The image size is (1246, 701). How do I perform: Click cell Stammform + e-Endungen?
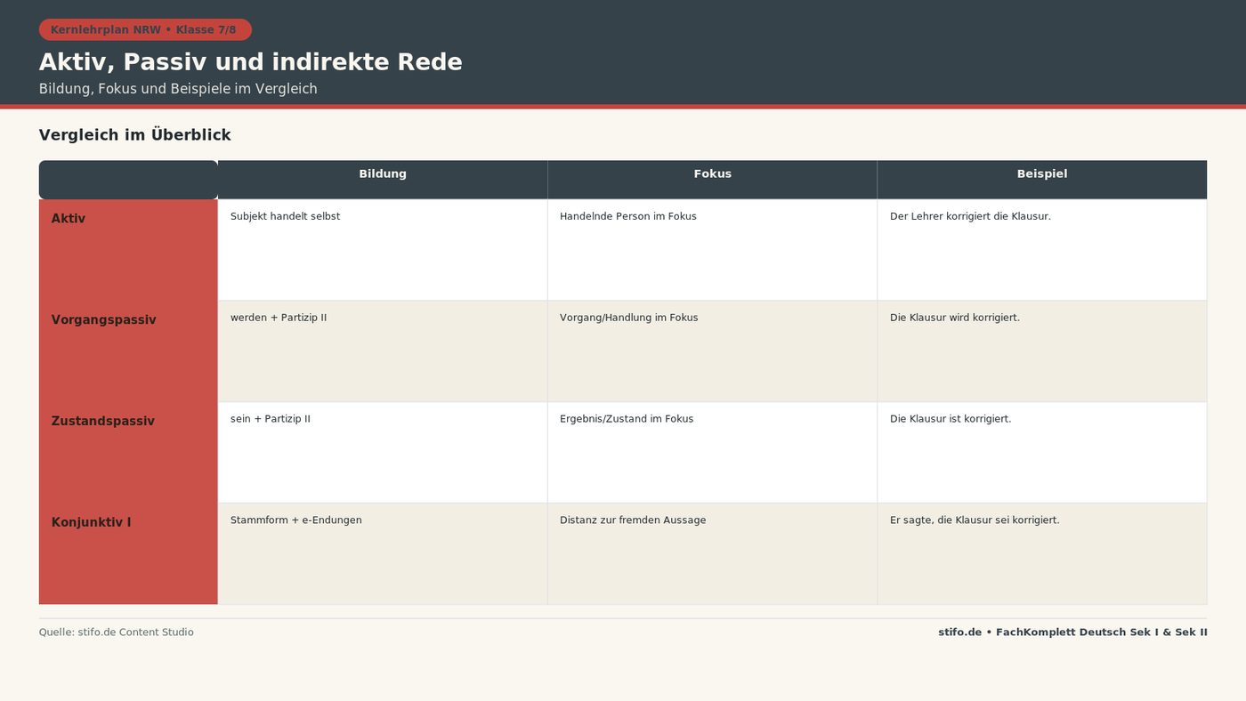(383, 554)
